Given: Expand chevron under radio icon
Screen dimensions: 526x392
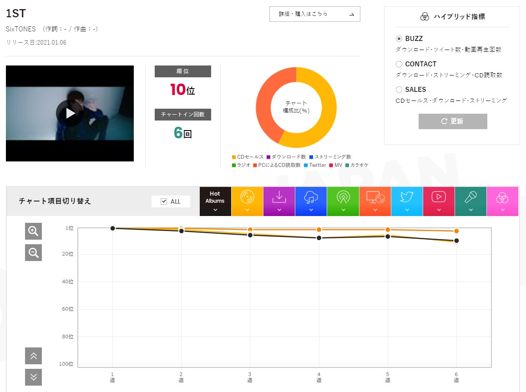Looking at the screenshot, I should [343, 210].
